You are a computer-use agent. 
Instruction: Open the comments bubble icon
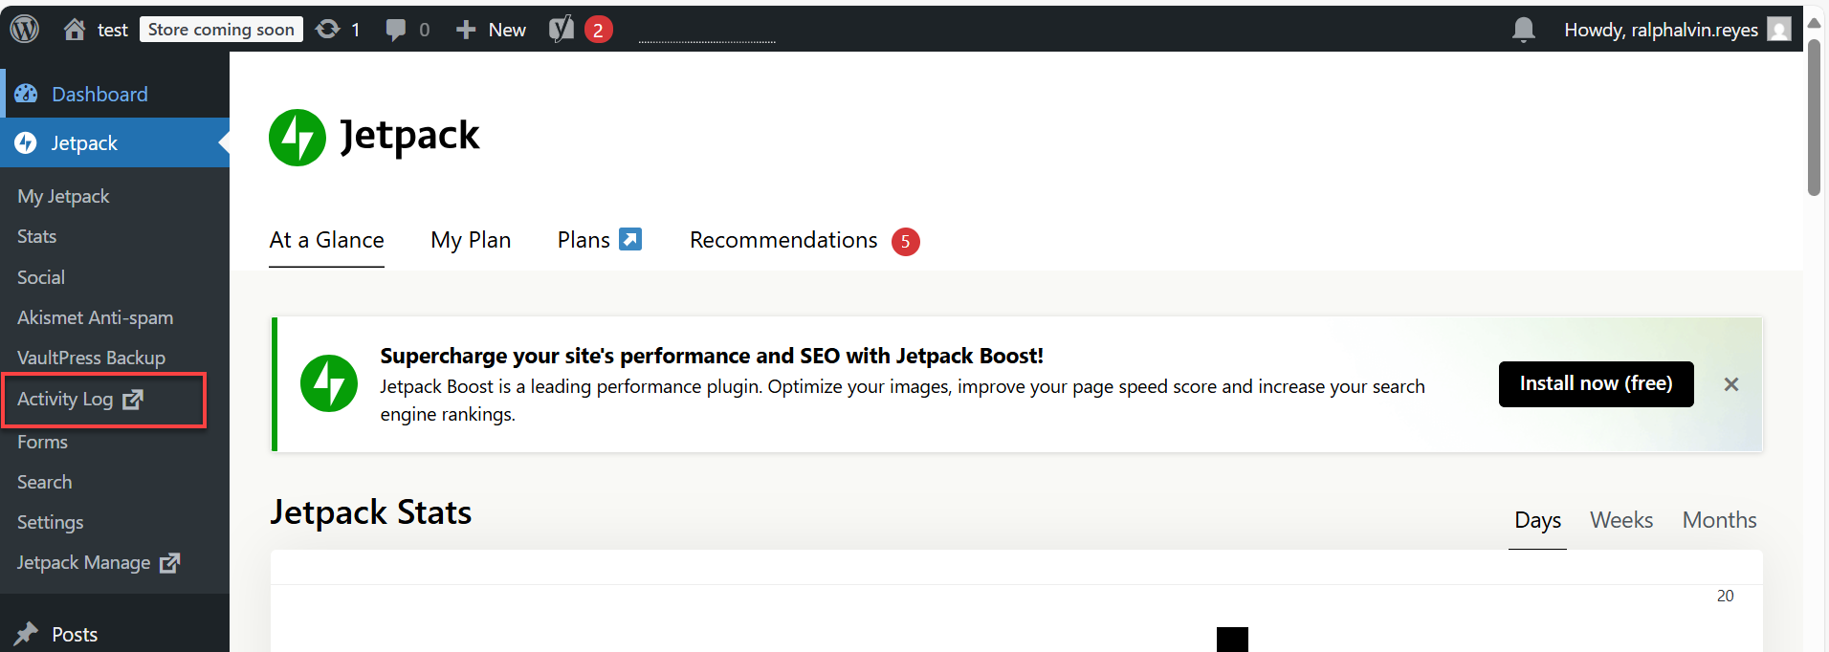pyautogui.click(x=395, y=30)
